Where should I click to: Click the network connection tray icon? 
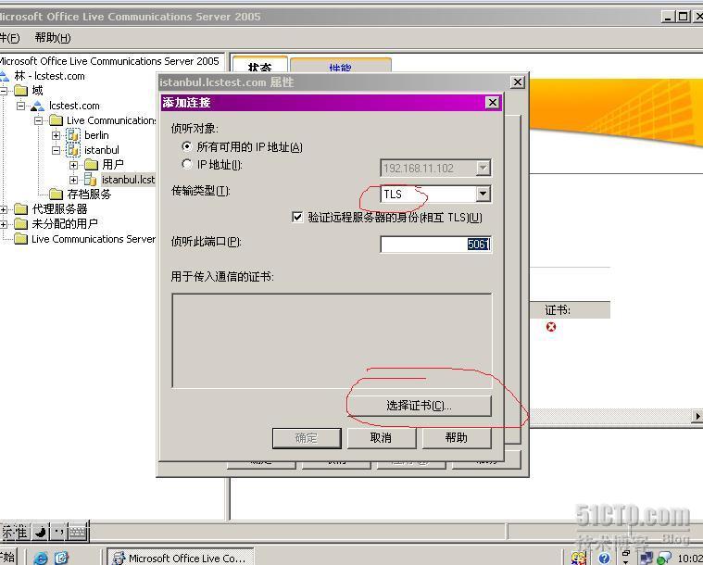coord(647,559)
